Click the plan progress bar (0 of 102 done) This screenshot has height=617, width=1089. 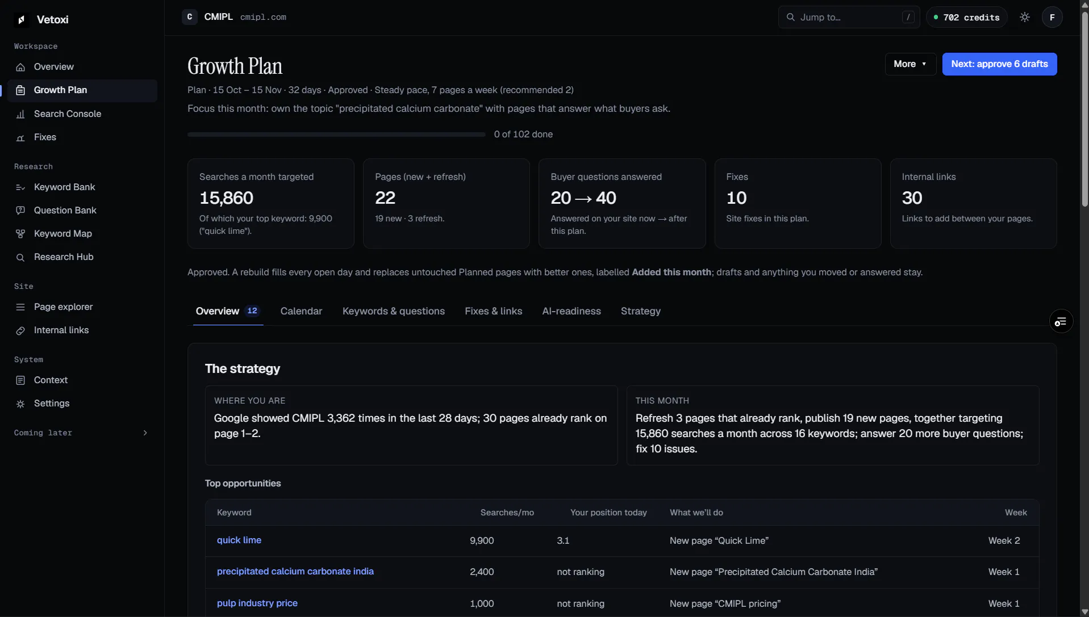coord(336,135)
